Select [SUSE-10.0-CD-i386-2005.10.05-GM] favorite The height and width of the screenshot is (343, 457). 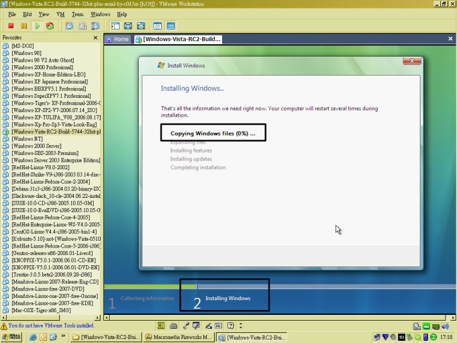pos(53,203)
